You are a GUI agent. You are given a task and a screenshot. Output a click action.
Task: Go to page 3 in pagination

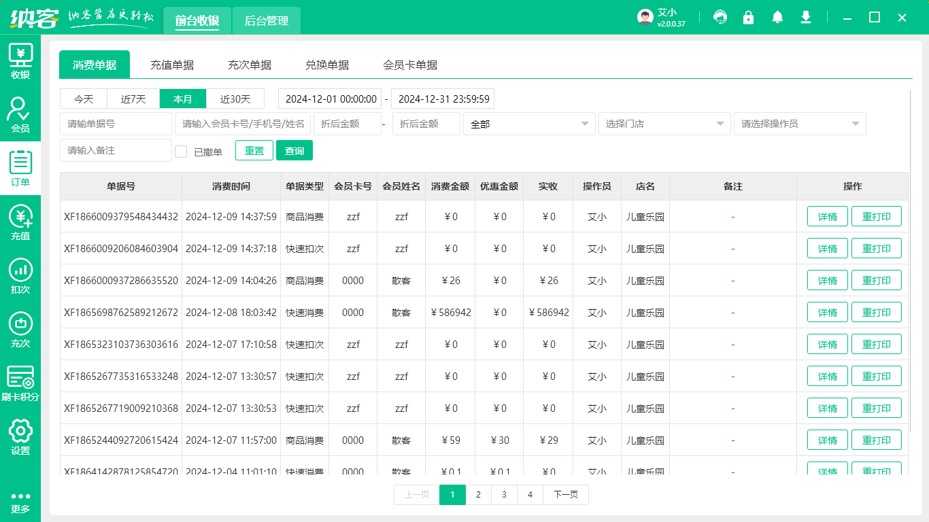[504, 495]
